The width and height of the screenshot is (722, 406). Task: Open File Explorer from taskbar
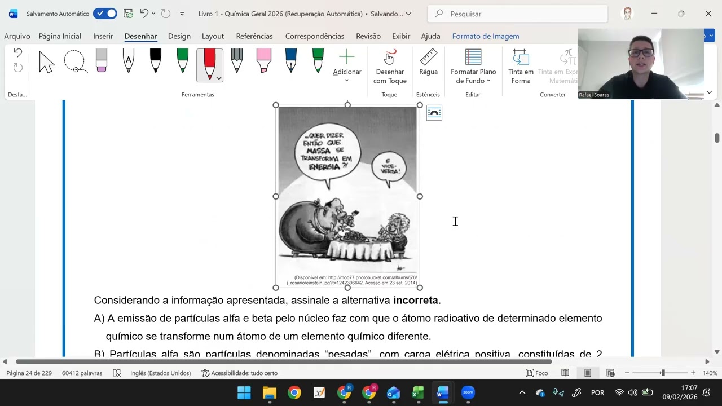pos(270,392)
